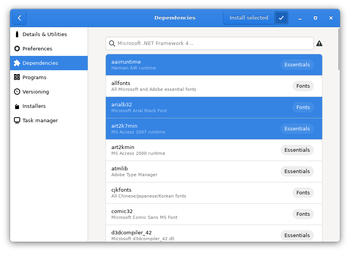Minimize the Dependencies window

(300, 18)
